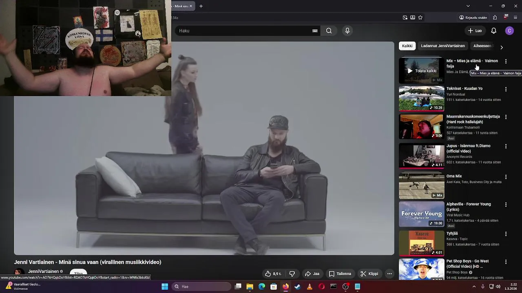Click the Klippi clip button
This screenshot has height=293, width=522.
pos(369,274)
